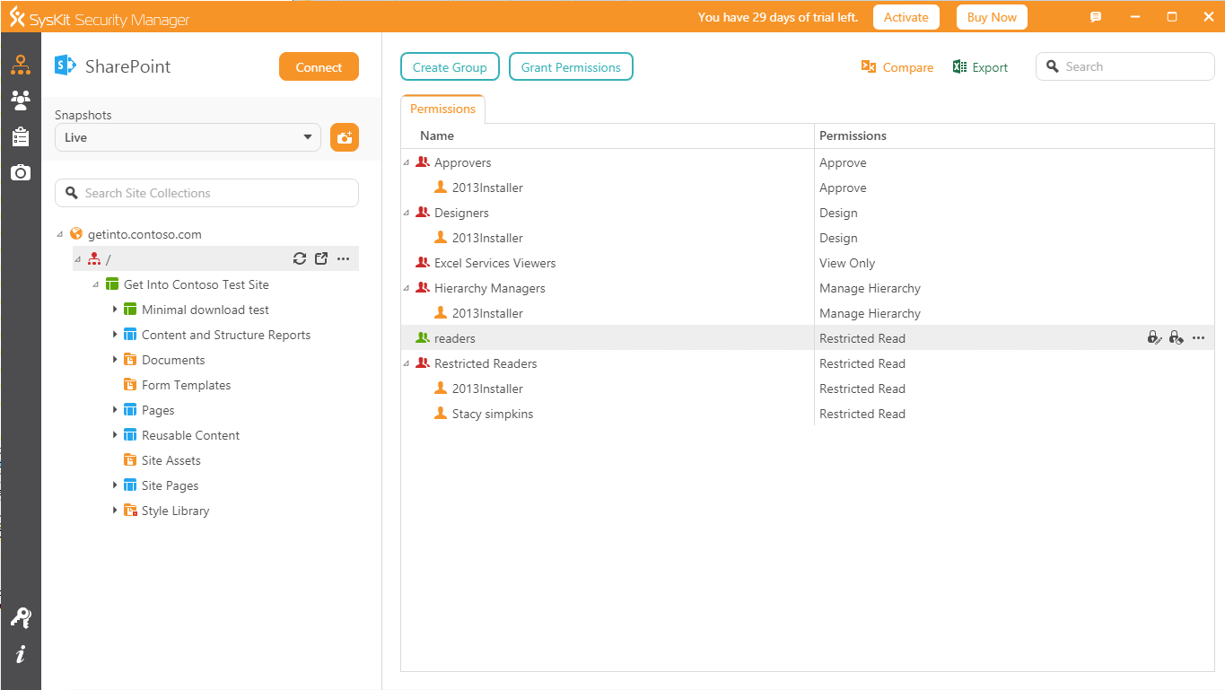Collapse Get Into Contoso Test Site
Image resolution: width=1225 pixels, height=690 pixels.
click(96, 284)
